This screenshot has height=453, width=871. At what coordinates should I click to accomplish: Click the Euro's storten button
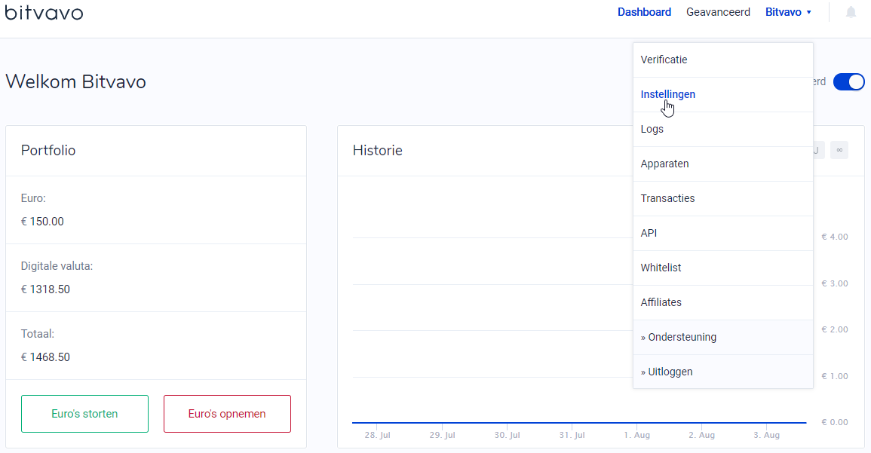(x=84, y=414)
